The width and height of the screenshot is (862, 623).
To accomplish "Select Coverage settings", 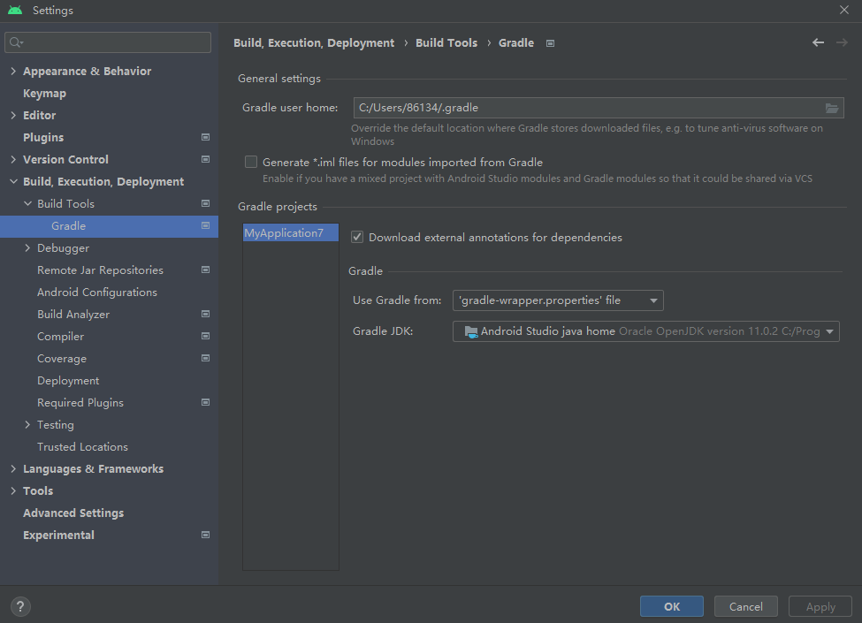I will click(x=62, y=359).
